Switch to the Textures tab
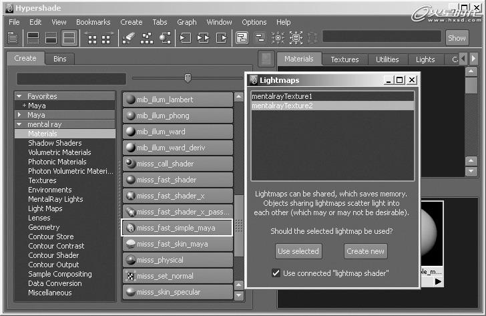Image resolution: width=486 pixels, height=316 pixels. pos(344,59)
